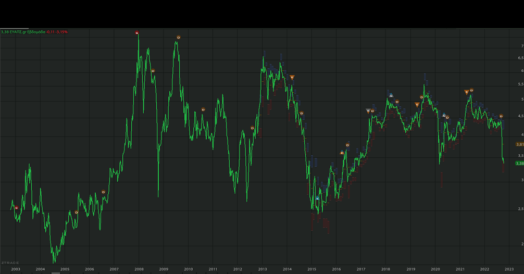Click the 2003 year label on time axis
Image resolution: width=524 pixels, height=274 pixels.
coord(16,269)
